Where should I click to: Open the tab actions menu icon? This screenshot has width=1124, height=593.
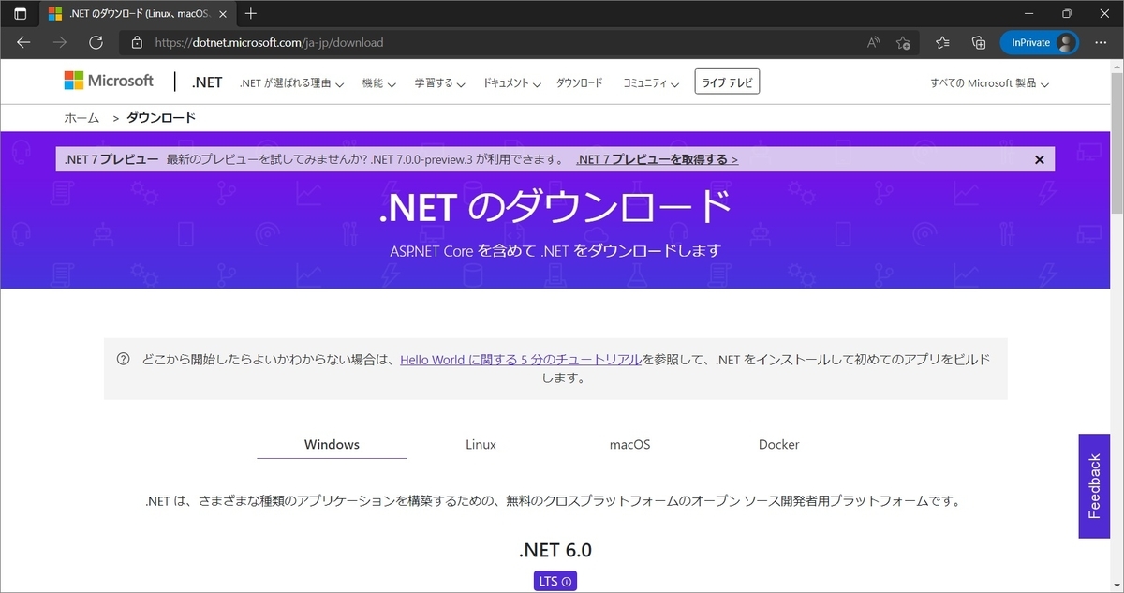[x=21, y=14]
